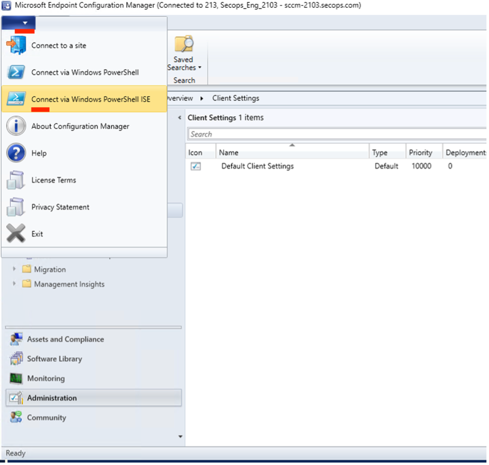The height and width of the screenshot is (465, 489).
Task: Click the 10000 priority value
Action: coord(421,166)
